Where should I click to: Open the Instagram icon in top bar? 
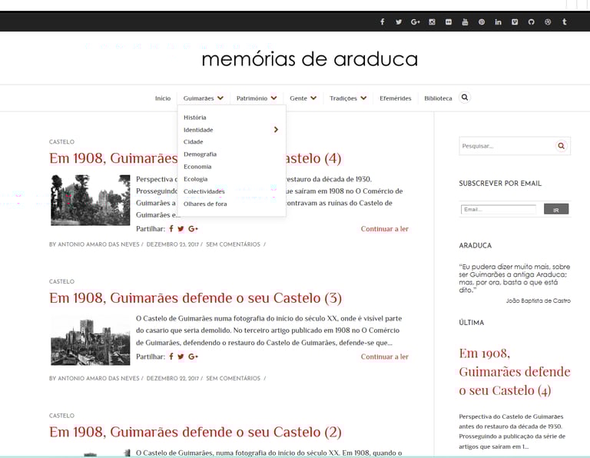tap(432, 22)
